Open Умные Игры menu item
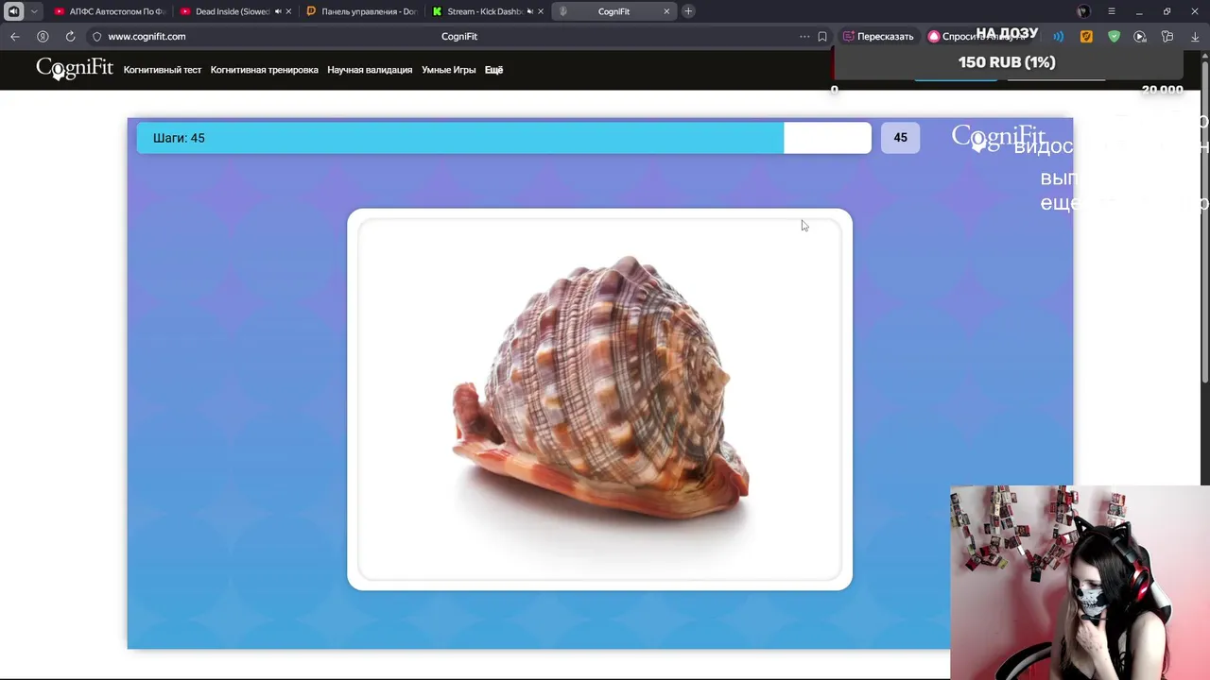 pyautogui.click(x=449, y=70)
